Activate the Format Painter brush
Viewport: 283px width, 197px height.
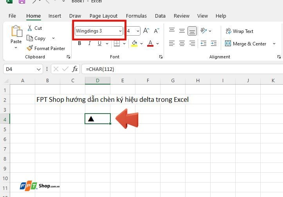pyautogui.click(x=30, y=48)
